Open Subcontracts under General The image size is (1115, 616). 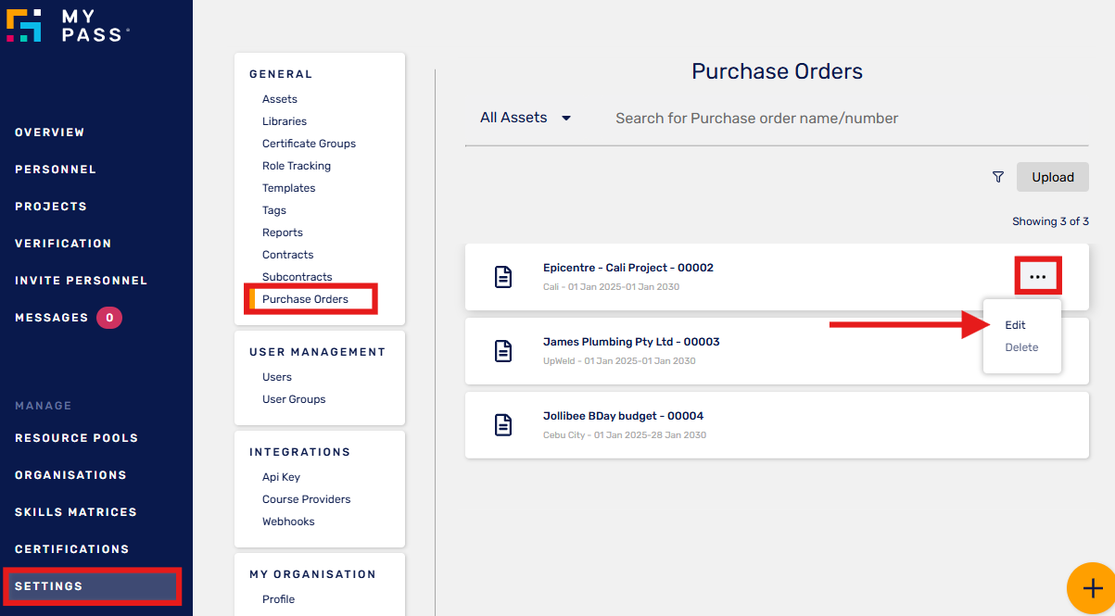click(x=297, y=277)
